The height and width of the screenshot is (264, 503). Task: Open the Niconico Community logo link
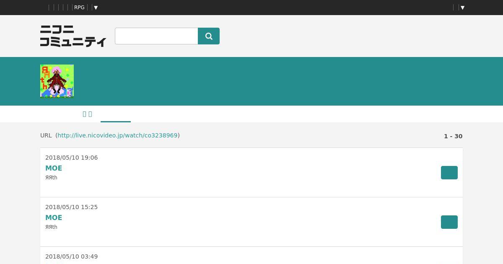point(73,36)
